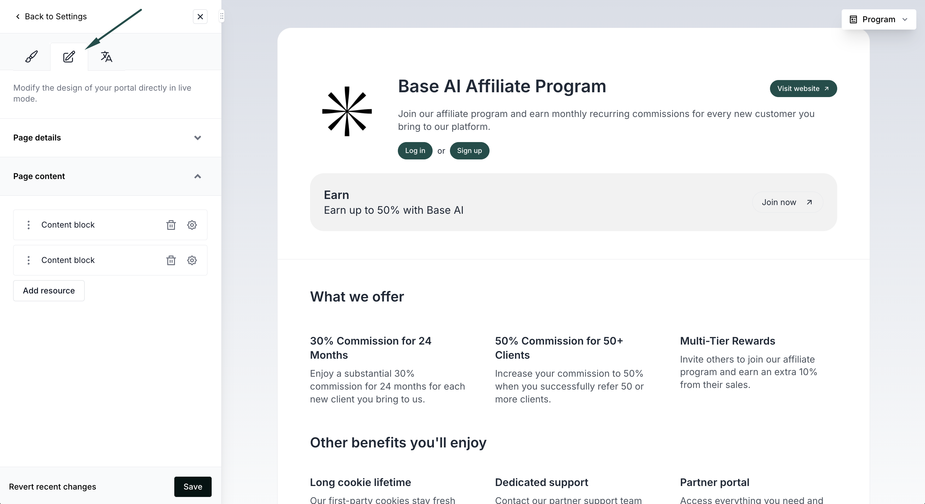Click drag handle dots of first Content block
925x504 pixels.
28,225
